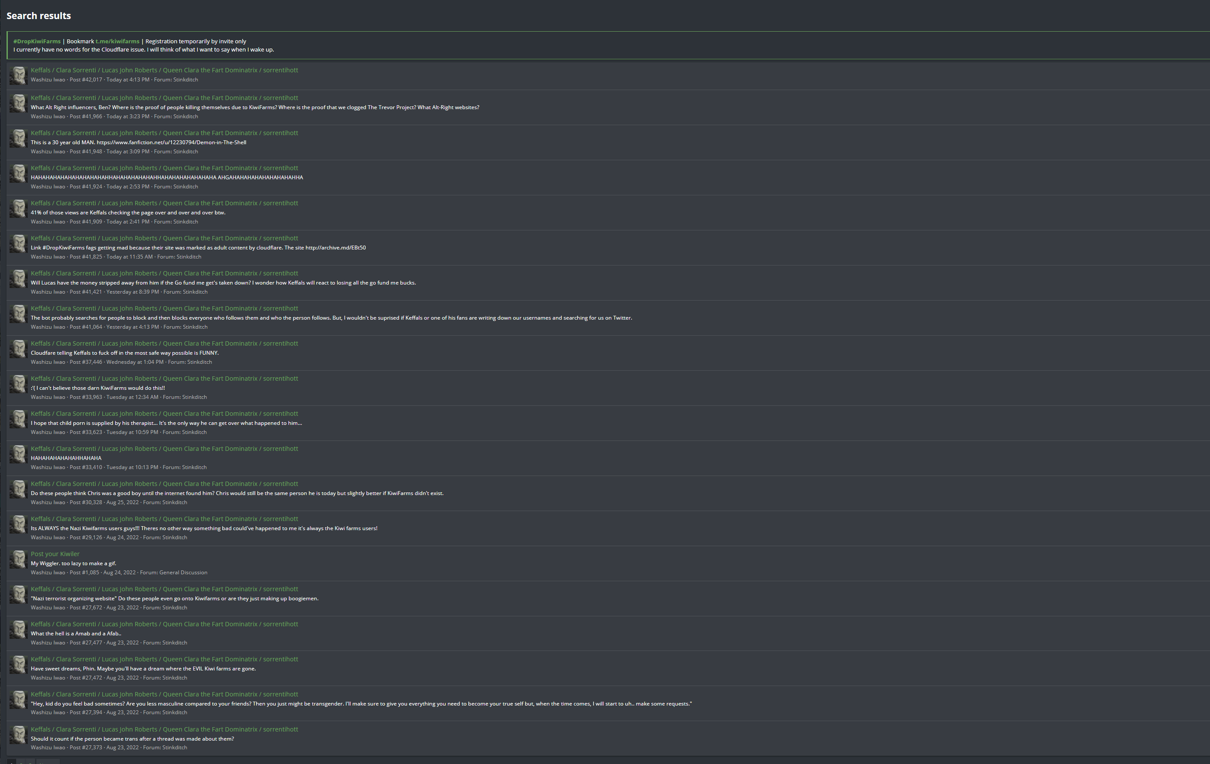
Task: Open the Stinkditch forum link in post #33,623 row
Action: (x=195, y=432)
